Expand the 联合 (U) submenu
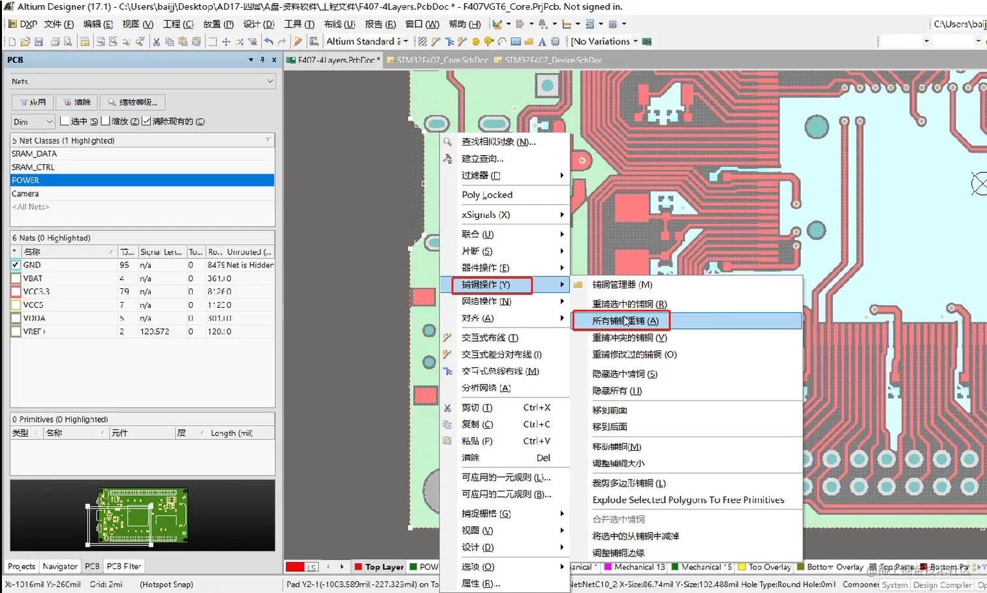Screen dimensions: 987x593 tap(505, 234)
